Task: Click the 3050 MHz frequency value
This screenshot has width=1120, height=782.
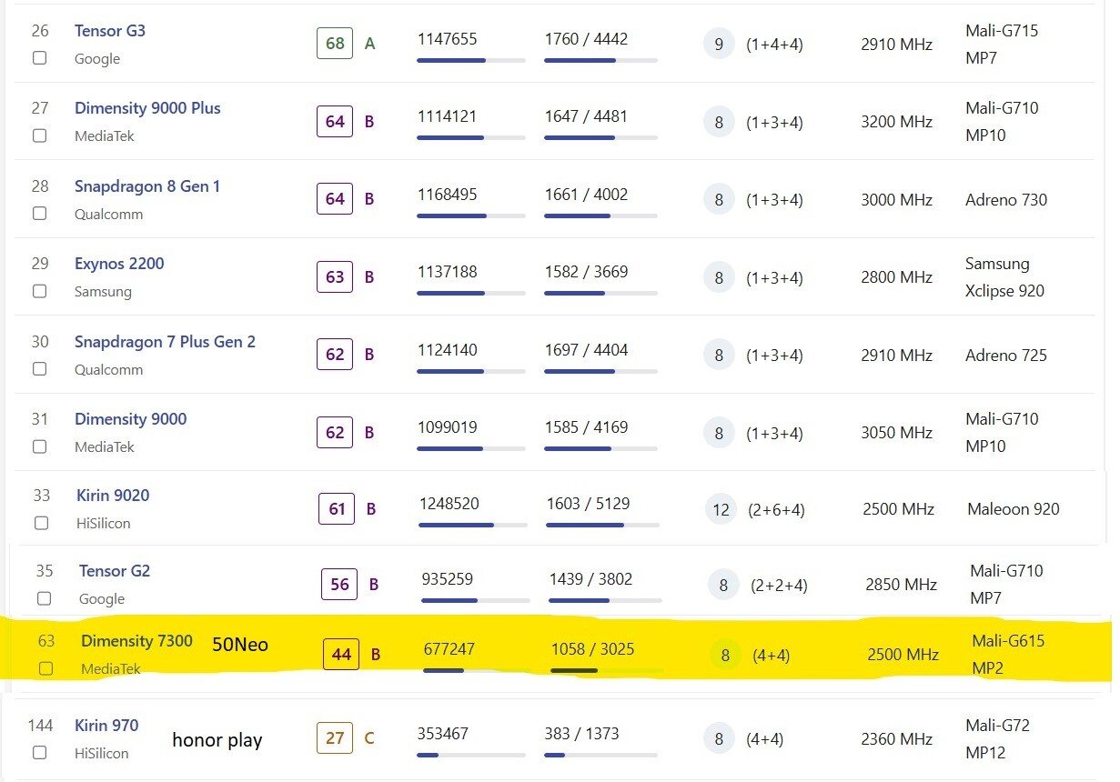Action: click(x=897, y=433)
